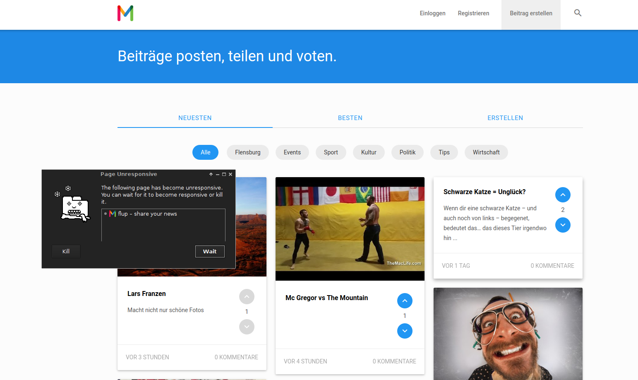Select the Neuesten tab
The width and height of the screenshot is (638, 380).
[195, 118]
